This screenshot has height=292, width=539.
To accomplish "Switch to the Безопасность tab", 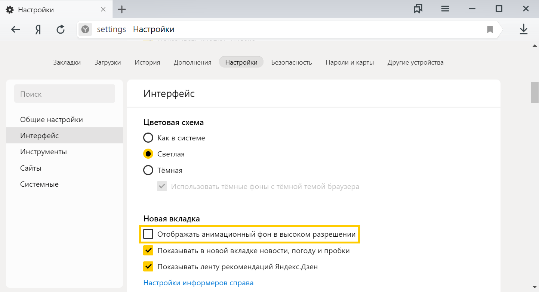I will (x=291, y=62).
